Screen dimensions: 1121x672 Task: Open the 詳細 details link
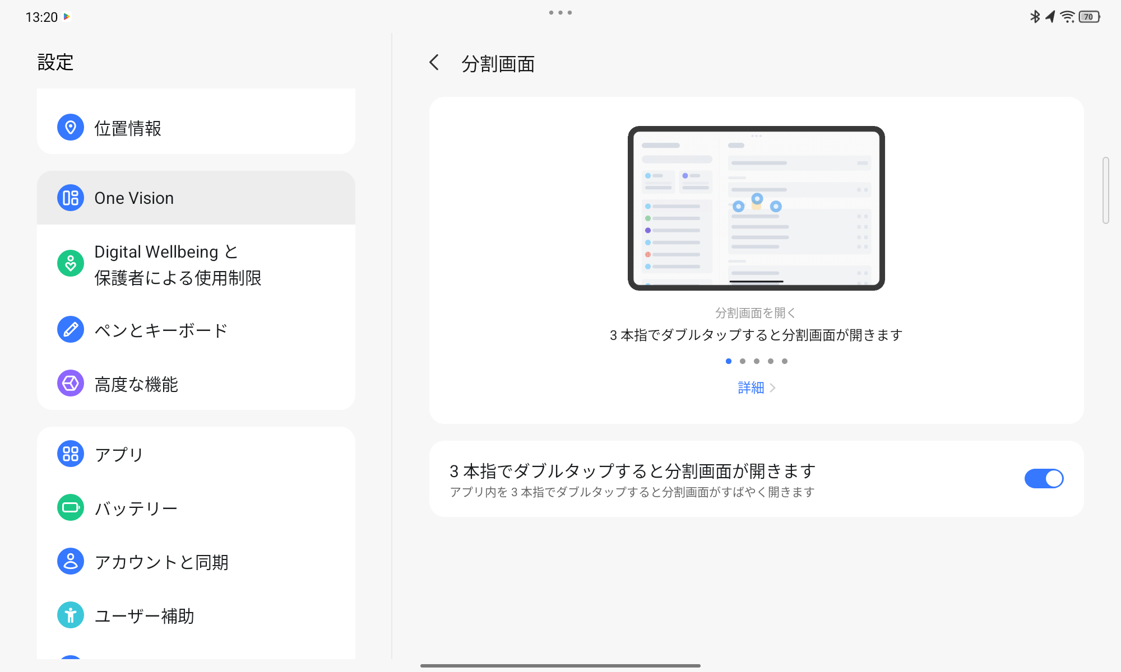(751, 388)
